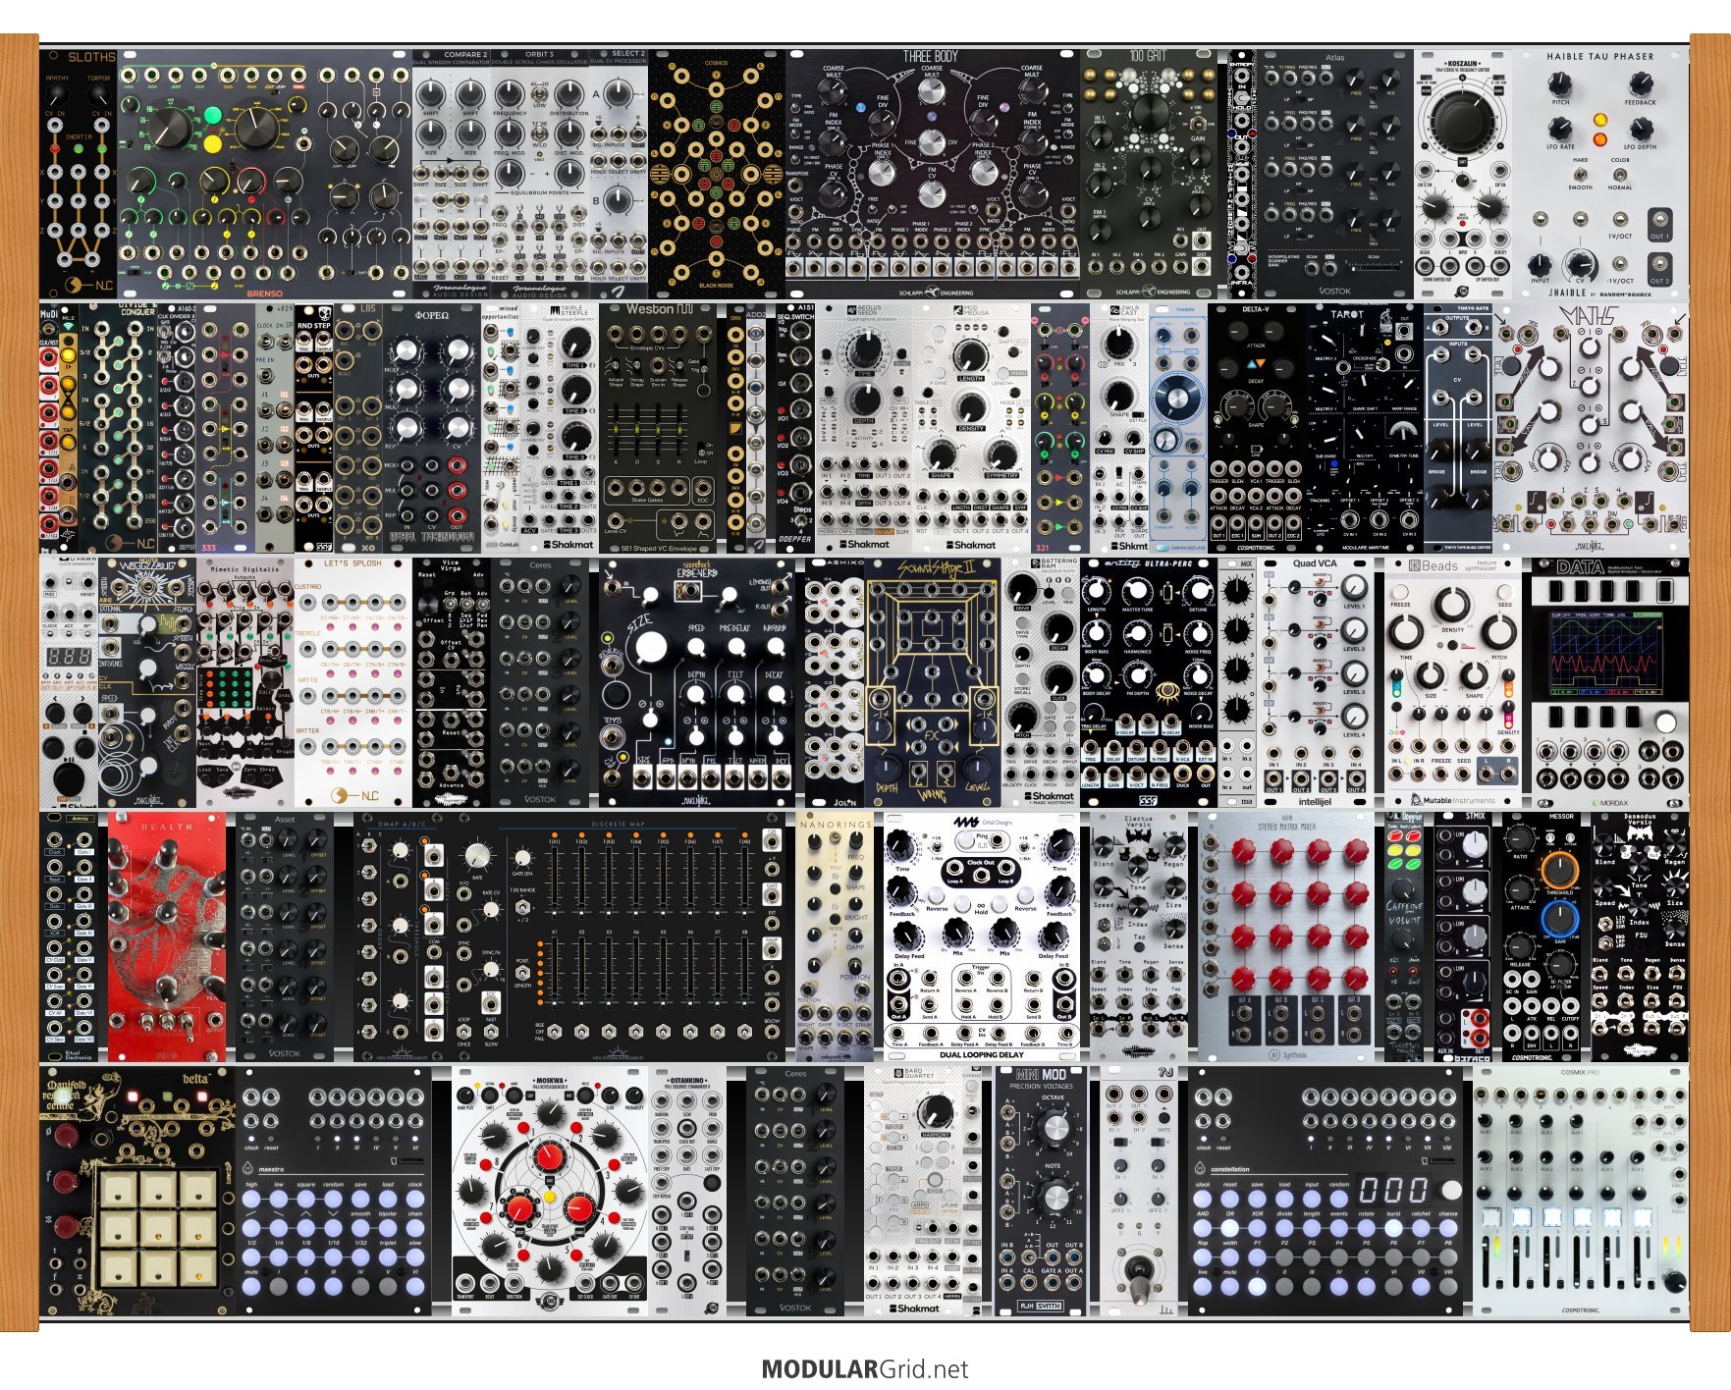The width and height of the screenshot is (1731, 1390).
Task: Adjust the orange-ringed Threshold knob on Messor
Action: [1559, 871]
